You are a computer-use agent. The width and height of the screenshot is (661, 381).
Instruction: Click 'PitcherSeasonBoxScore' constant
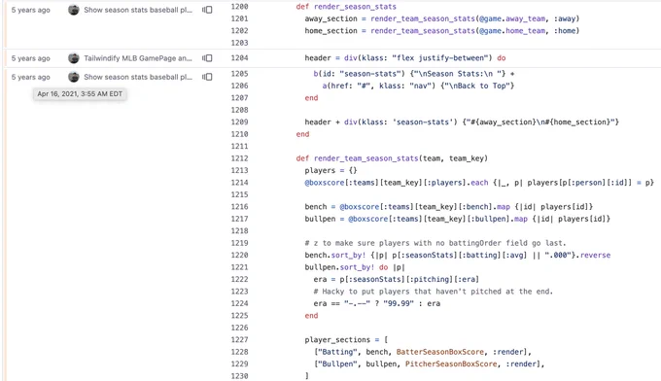coord(451,364)
